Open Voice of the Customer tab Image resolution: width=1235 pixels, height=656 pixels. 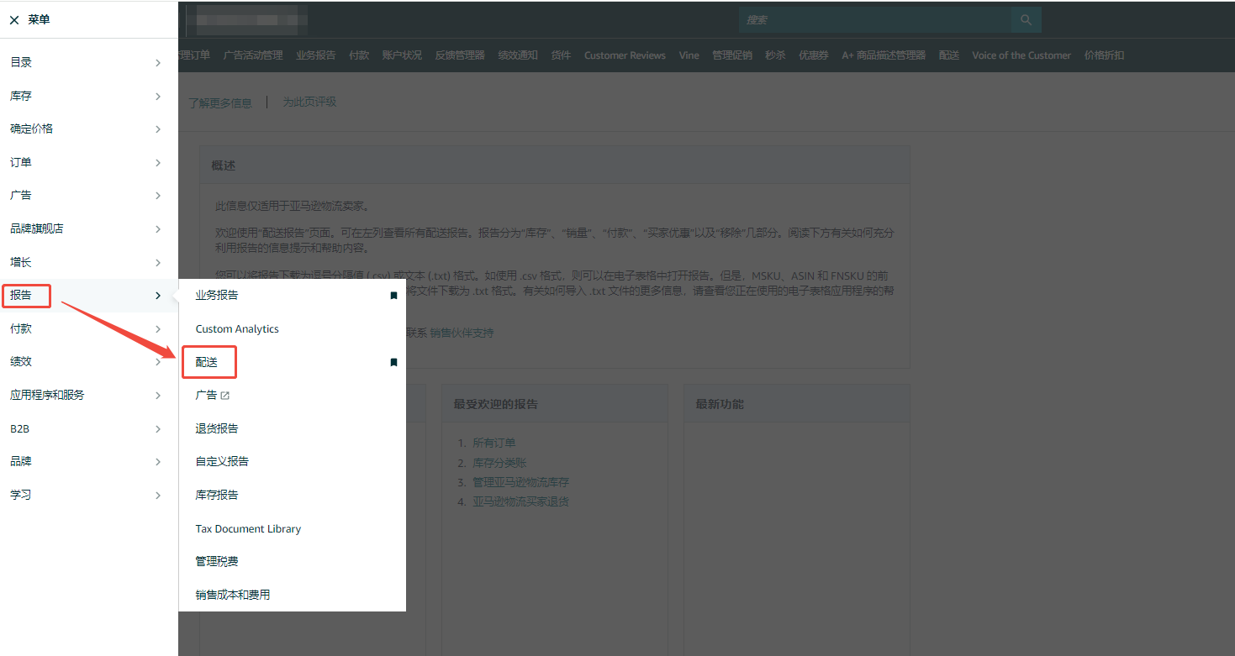(x=1021, y=55)
